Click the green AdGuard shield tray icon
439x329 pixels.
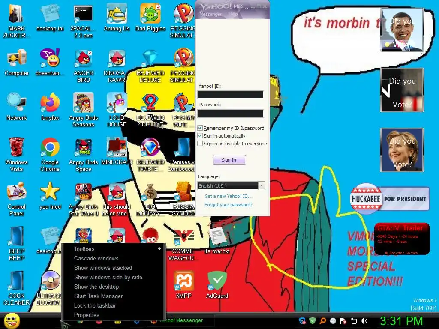tap(313, 321)
